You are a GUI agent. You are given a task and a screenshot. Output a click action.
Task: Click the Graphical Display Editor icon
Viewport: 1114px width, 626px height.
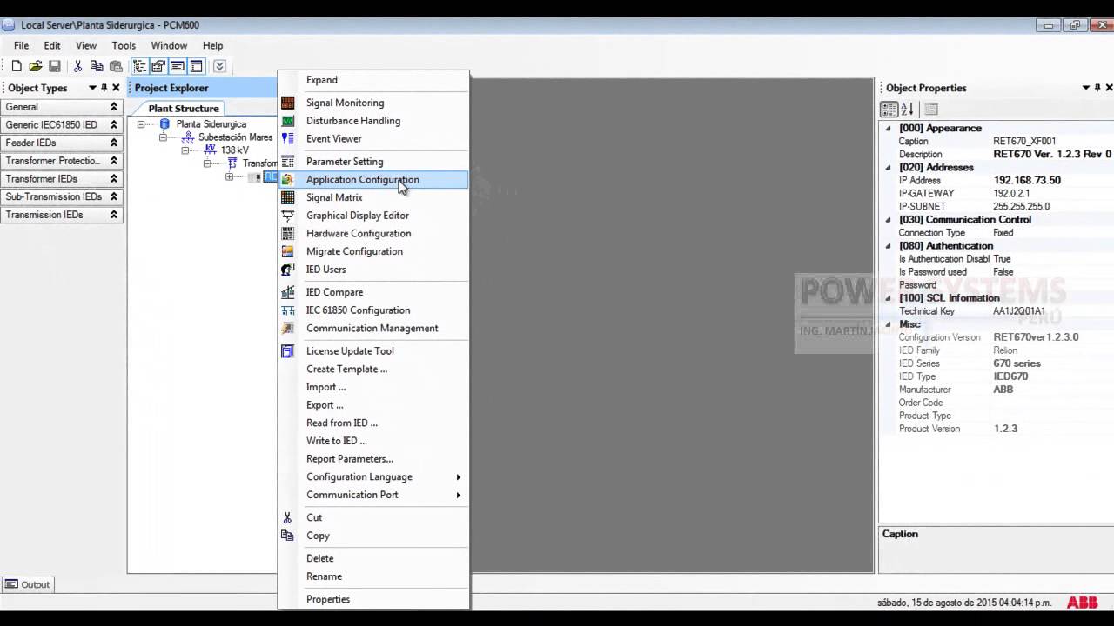pyautogui.click(x=288, y=216)
